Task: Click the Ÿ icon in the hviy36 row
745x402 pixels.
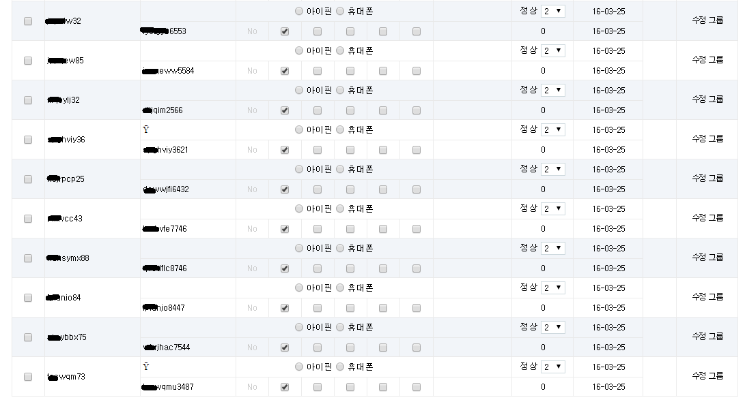Action: (146, 129)
